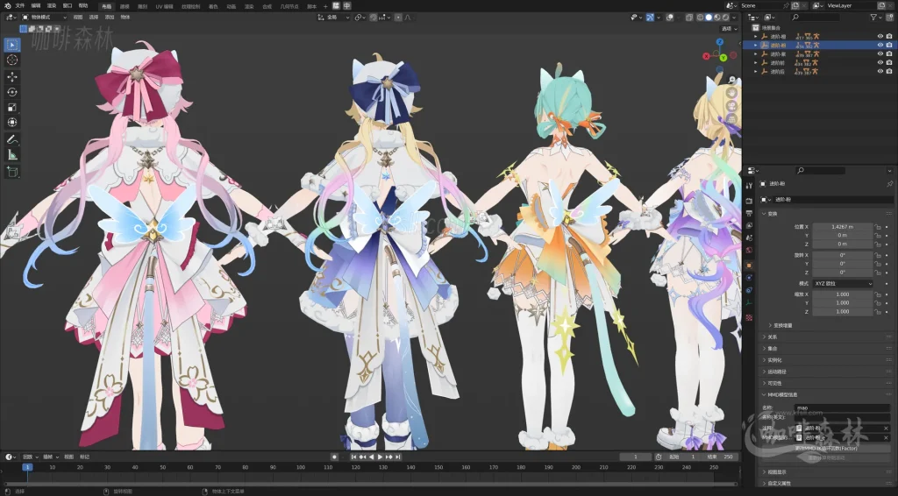Screen dimensions: 898x496
Task: Jump to timeline end frame button
Action: [397, 457]
